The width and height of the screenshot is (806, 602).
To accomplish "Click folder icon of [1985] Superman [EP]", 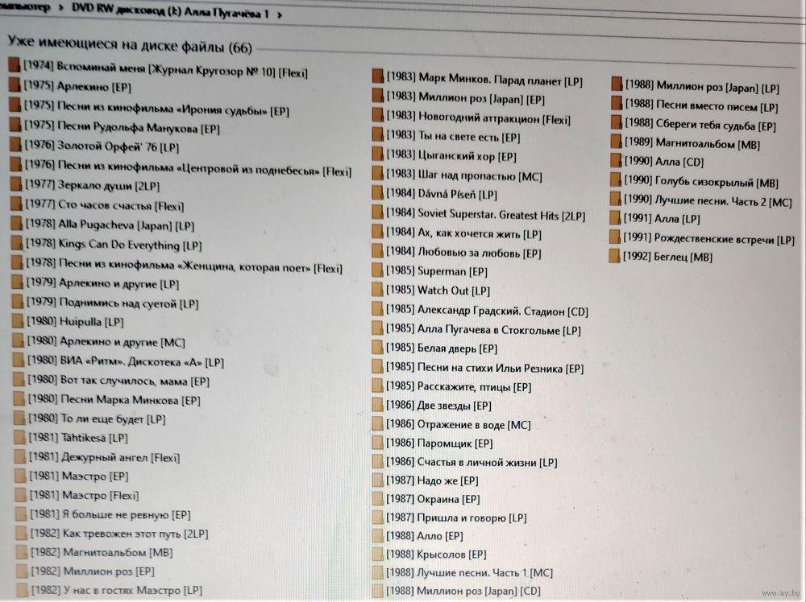I will [378, 270].
